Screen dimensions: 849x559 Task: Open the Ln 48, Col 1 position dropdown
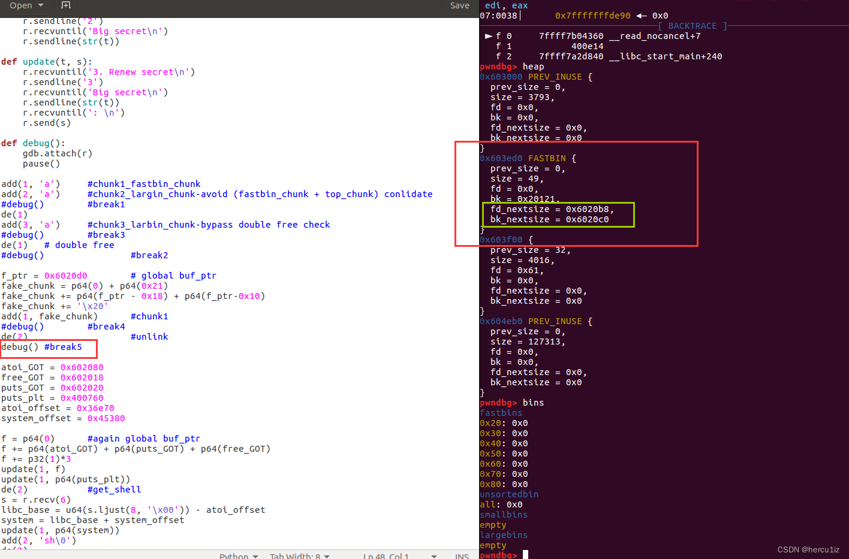400,555
